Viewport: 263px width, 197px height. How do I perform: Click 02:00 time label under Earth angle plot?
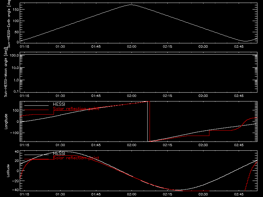(x=132, y=46)
